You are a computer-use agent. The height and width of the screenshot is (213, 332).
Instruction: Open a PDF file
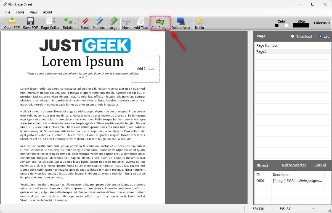[11, 23]
